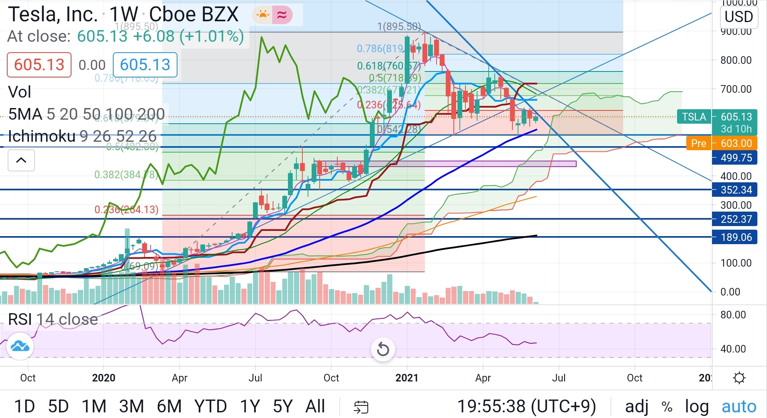767x418 pixels.
Task: Select the RSI 14 close legend
Action: pos(53,319)
